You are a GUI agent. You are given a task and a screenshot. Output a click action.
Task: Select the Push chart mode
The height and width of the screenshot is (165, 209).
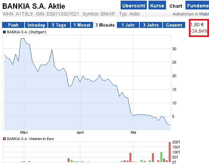pos(13,25)
